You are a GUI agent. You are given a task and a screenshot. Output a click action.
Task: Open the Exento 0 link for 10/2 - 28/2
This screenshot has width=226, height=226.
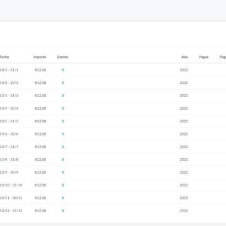pyautogui.click(x=63, y=83)
